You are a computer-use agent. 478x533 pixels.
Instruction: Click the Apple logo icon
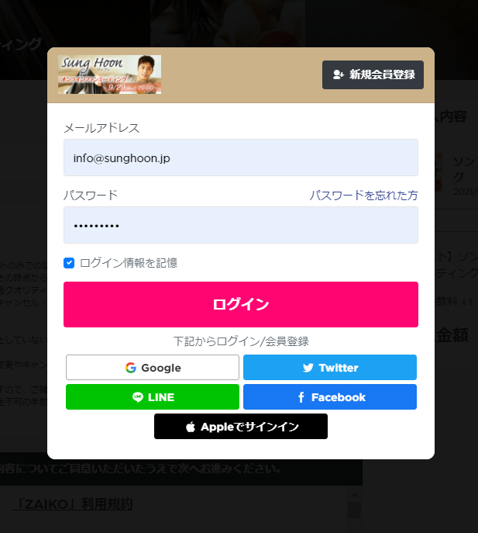[x=191, y=427]
